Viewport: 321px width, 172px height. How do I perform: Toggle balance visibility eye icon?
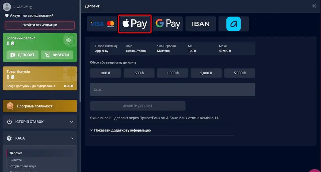(x=69, y=40)
